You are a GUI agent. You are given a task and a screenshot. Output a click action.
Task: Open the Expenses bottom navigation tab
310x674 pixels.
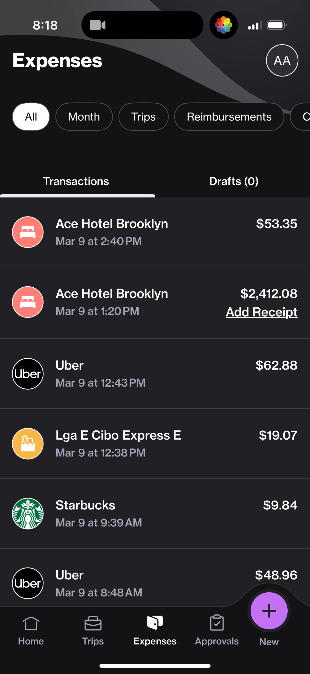[155, 630]
